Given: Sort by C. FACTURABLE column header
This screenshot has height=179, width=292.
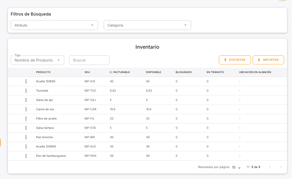Looking at the screenshot, I should (120, 72).
